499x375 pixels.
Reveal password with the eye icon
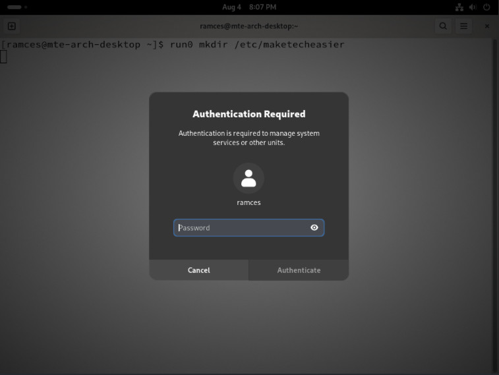point(314,227)
